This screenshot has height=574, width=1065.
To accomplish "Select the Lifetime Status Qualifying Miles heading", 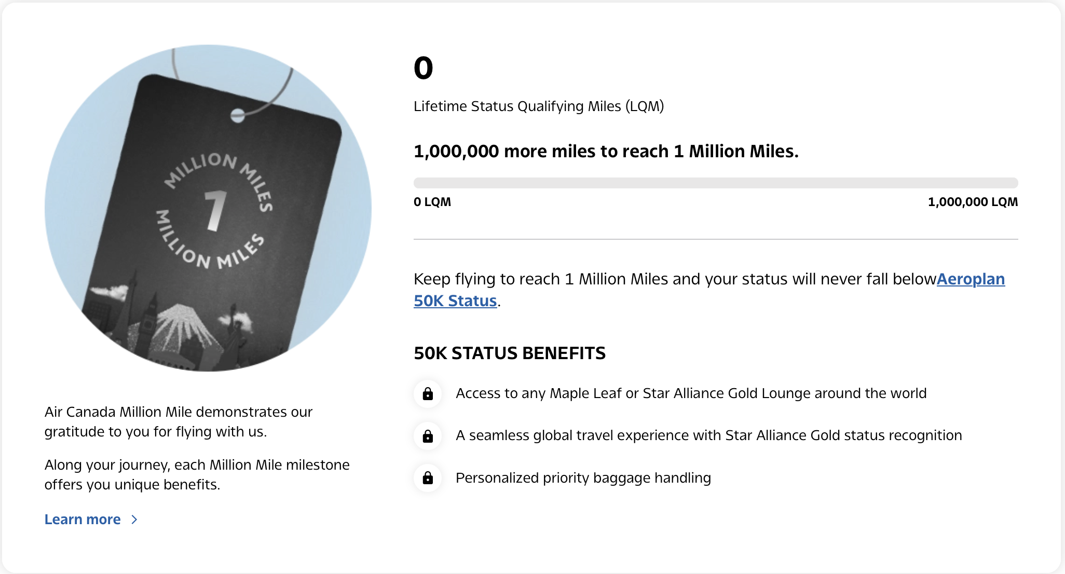I will click(539, 106).
